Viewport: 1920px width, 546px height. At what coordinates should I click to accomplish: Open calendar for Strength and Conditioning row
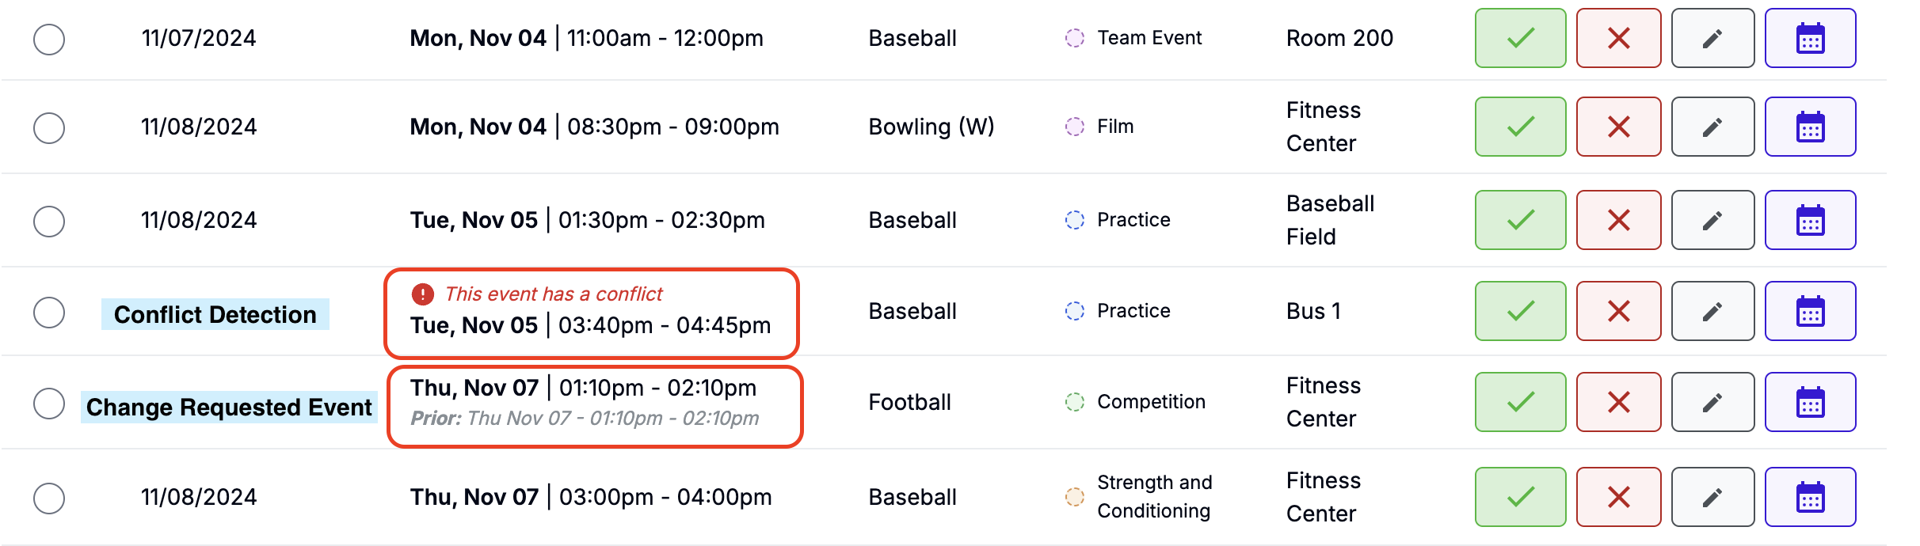pos(1810,497)
